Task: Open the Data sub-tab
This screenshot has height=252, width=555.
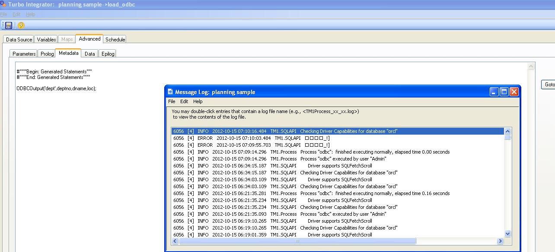Action: point(90,54)
